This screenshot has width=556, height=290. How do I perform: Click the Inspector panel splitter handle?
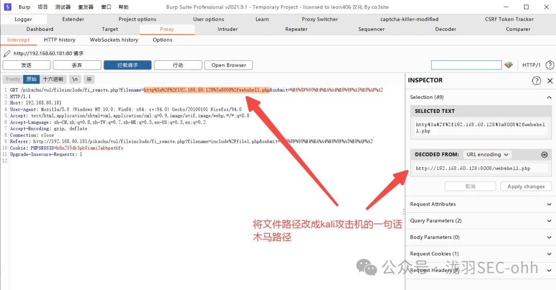point(404,212)
